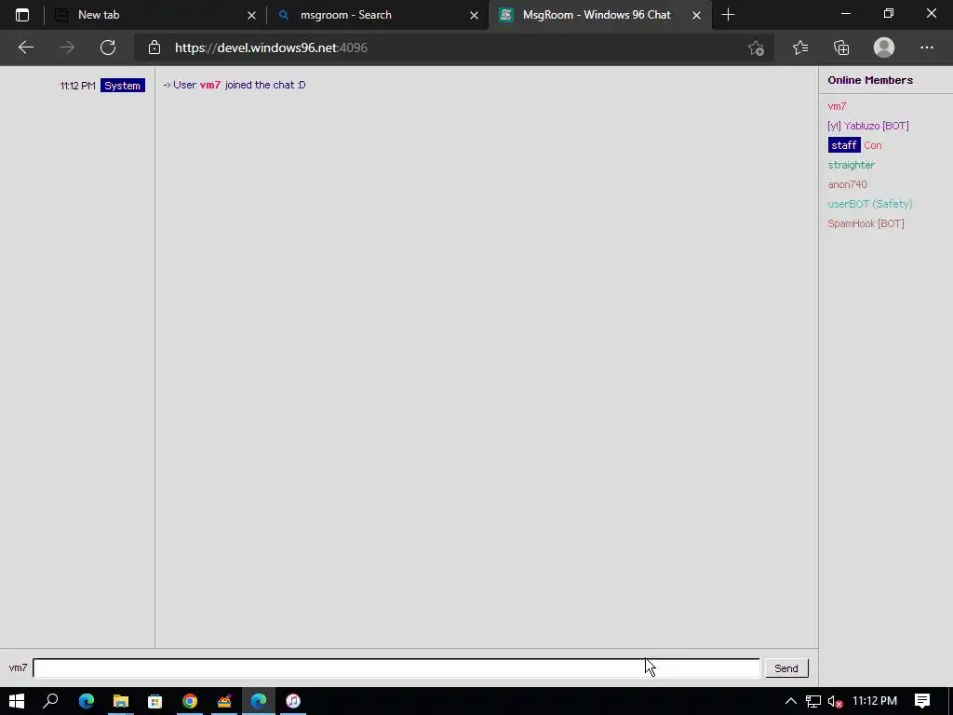The width and height of the screenshot is (953, 715).
Task: Open Edge settings and more menu
Action: coord(926,47)
